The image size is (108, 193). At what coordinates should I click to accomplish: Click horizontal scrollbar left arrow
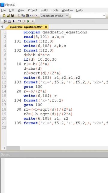[x=4, y=148]
